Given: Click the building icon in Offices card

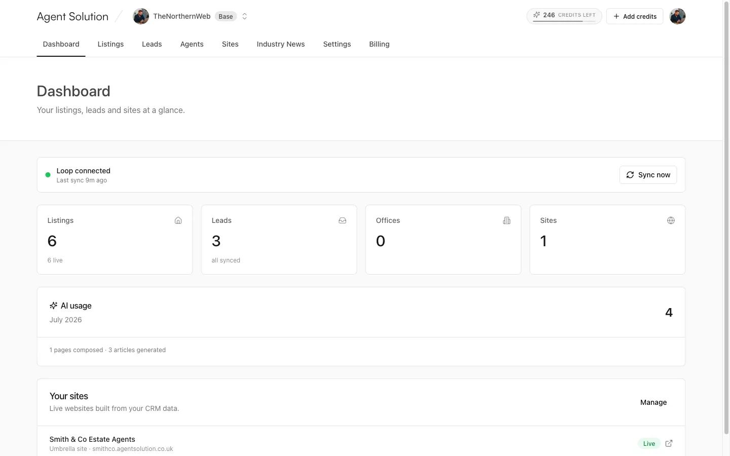Looking at the screenshot, I should 506,220.
